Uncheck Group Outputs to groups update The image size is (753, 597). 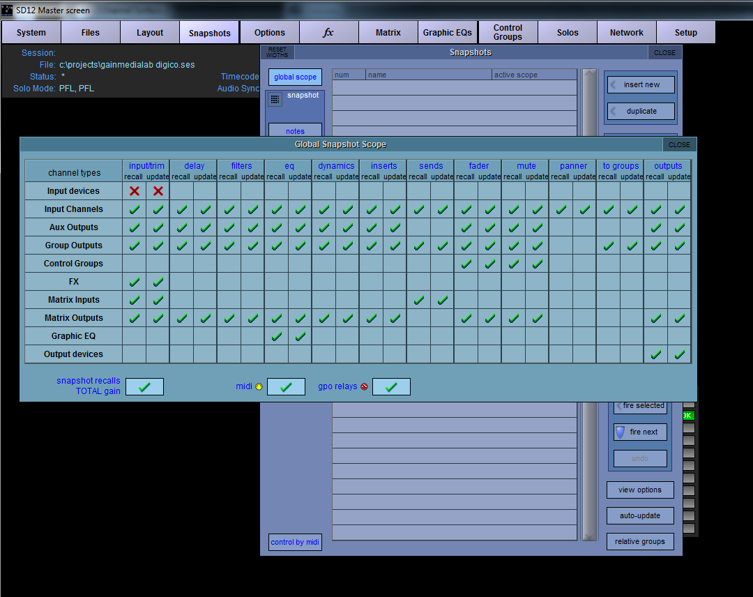tap(632, 245)
